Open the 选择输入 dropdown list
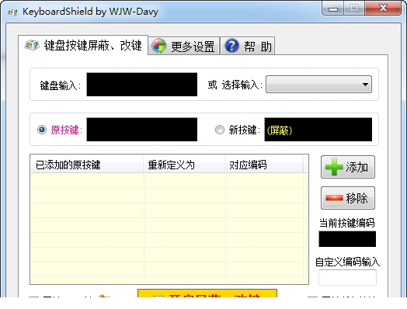The width and height of the screenshot is (407, 309). click(318, 85)
